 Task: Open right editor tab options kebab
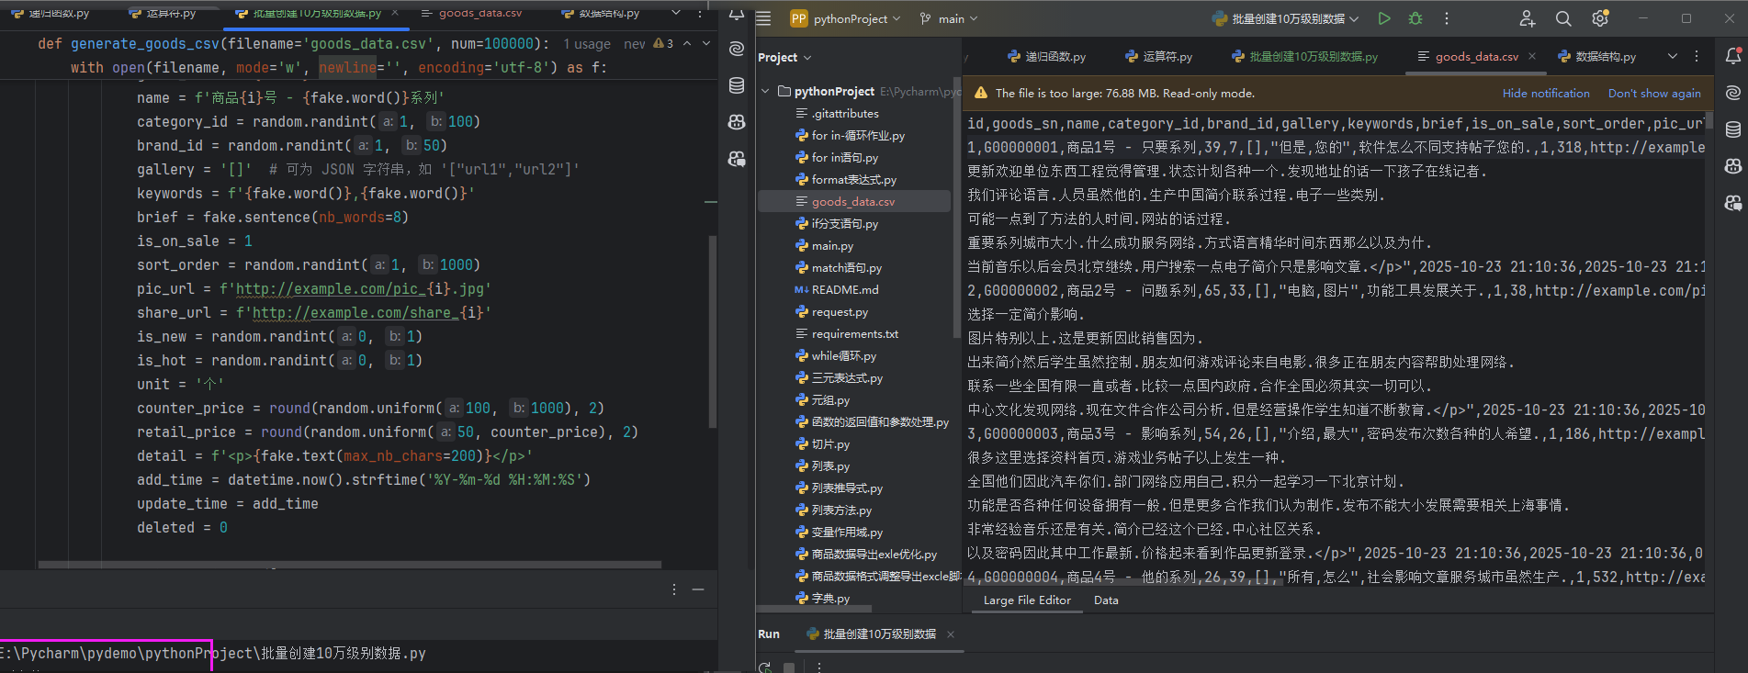pyautogui.click(x=1697, y=56)
